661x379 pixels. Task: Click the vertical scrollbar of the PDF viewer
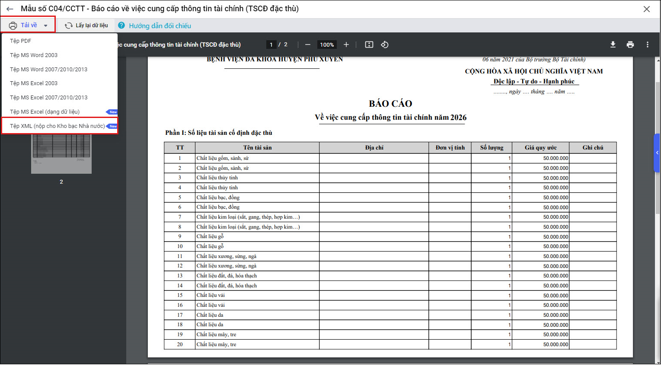pos(658,148)
